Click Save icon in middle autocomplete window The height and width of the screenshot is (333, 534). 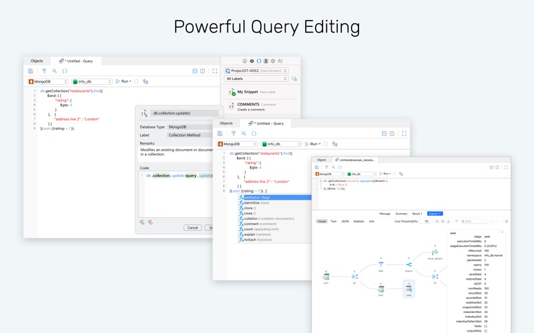click(220, 134)
